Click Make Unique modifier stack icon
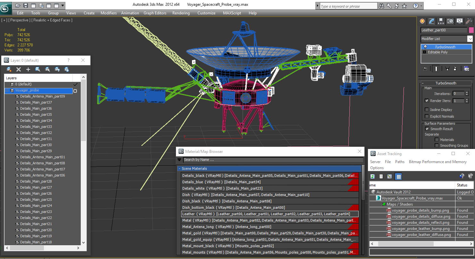475x259 pixels. pyautogui.click(x=447, y=68)
